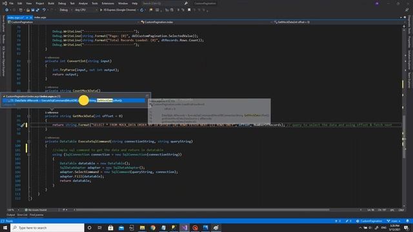Click the Windows taskbar search box
This screenshot has height=232, width=413.
(x=47, y=227)
